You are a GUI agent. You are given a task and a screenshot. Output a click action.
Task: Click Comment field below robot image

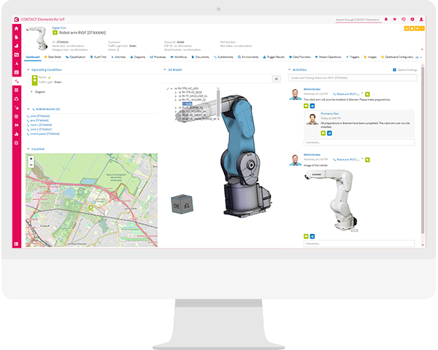point(359,244)
